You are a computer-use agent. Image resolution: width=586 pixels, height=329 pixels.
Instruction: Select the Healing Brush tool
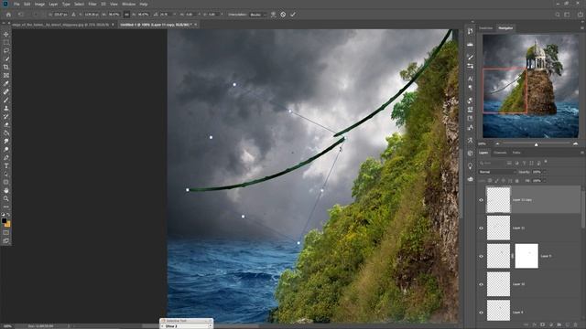coord(6,91)
